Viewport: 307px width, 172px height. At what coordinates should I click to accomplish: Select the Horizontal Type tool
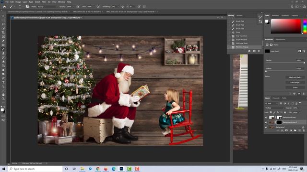3,82
